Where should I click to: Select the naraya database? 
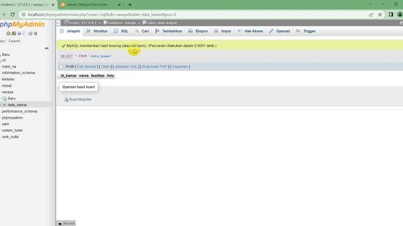point(8,92)
